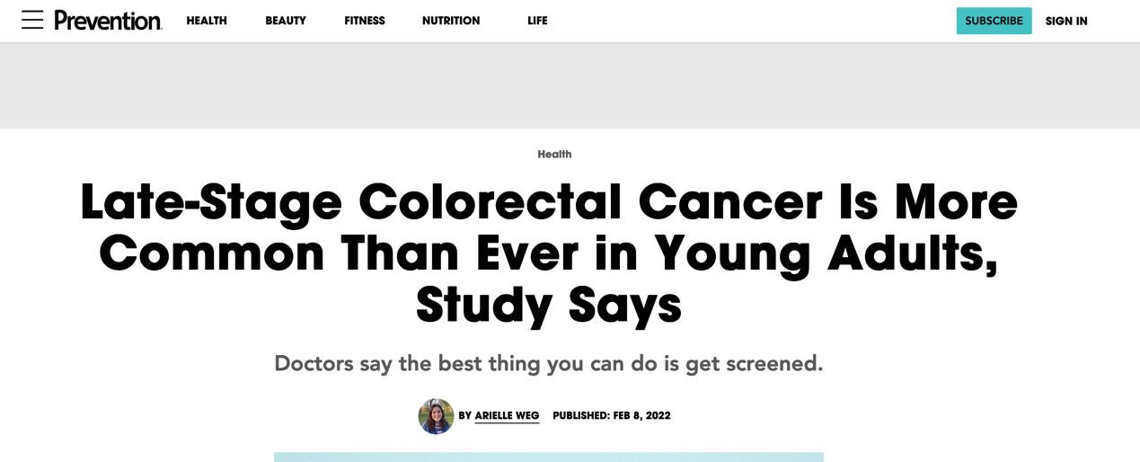
Task: Open the Health navigation section
Action: point(207,21)
